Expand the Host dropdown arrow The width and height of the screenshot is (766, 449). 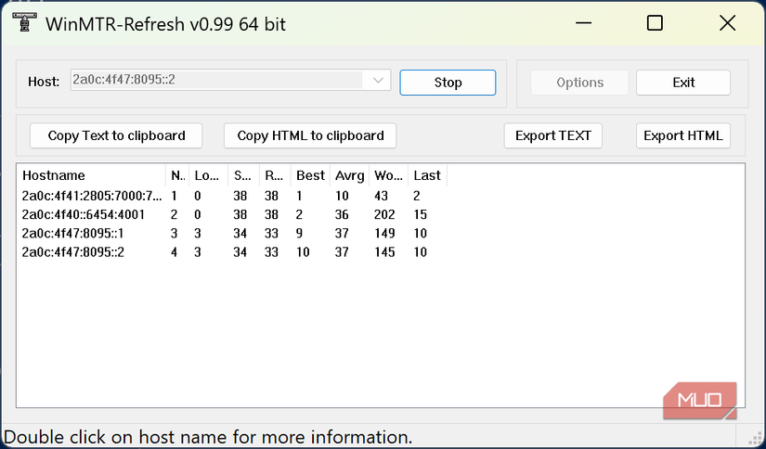point(378,80)
